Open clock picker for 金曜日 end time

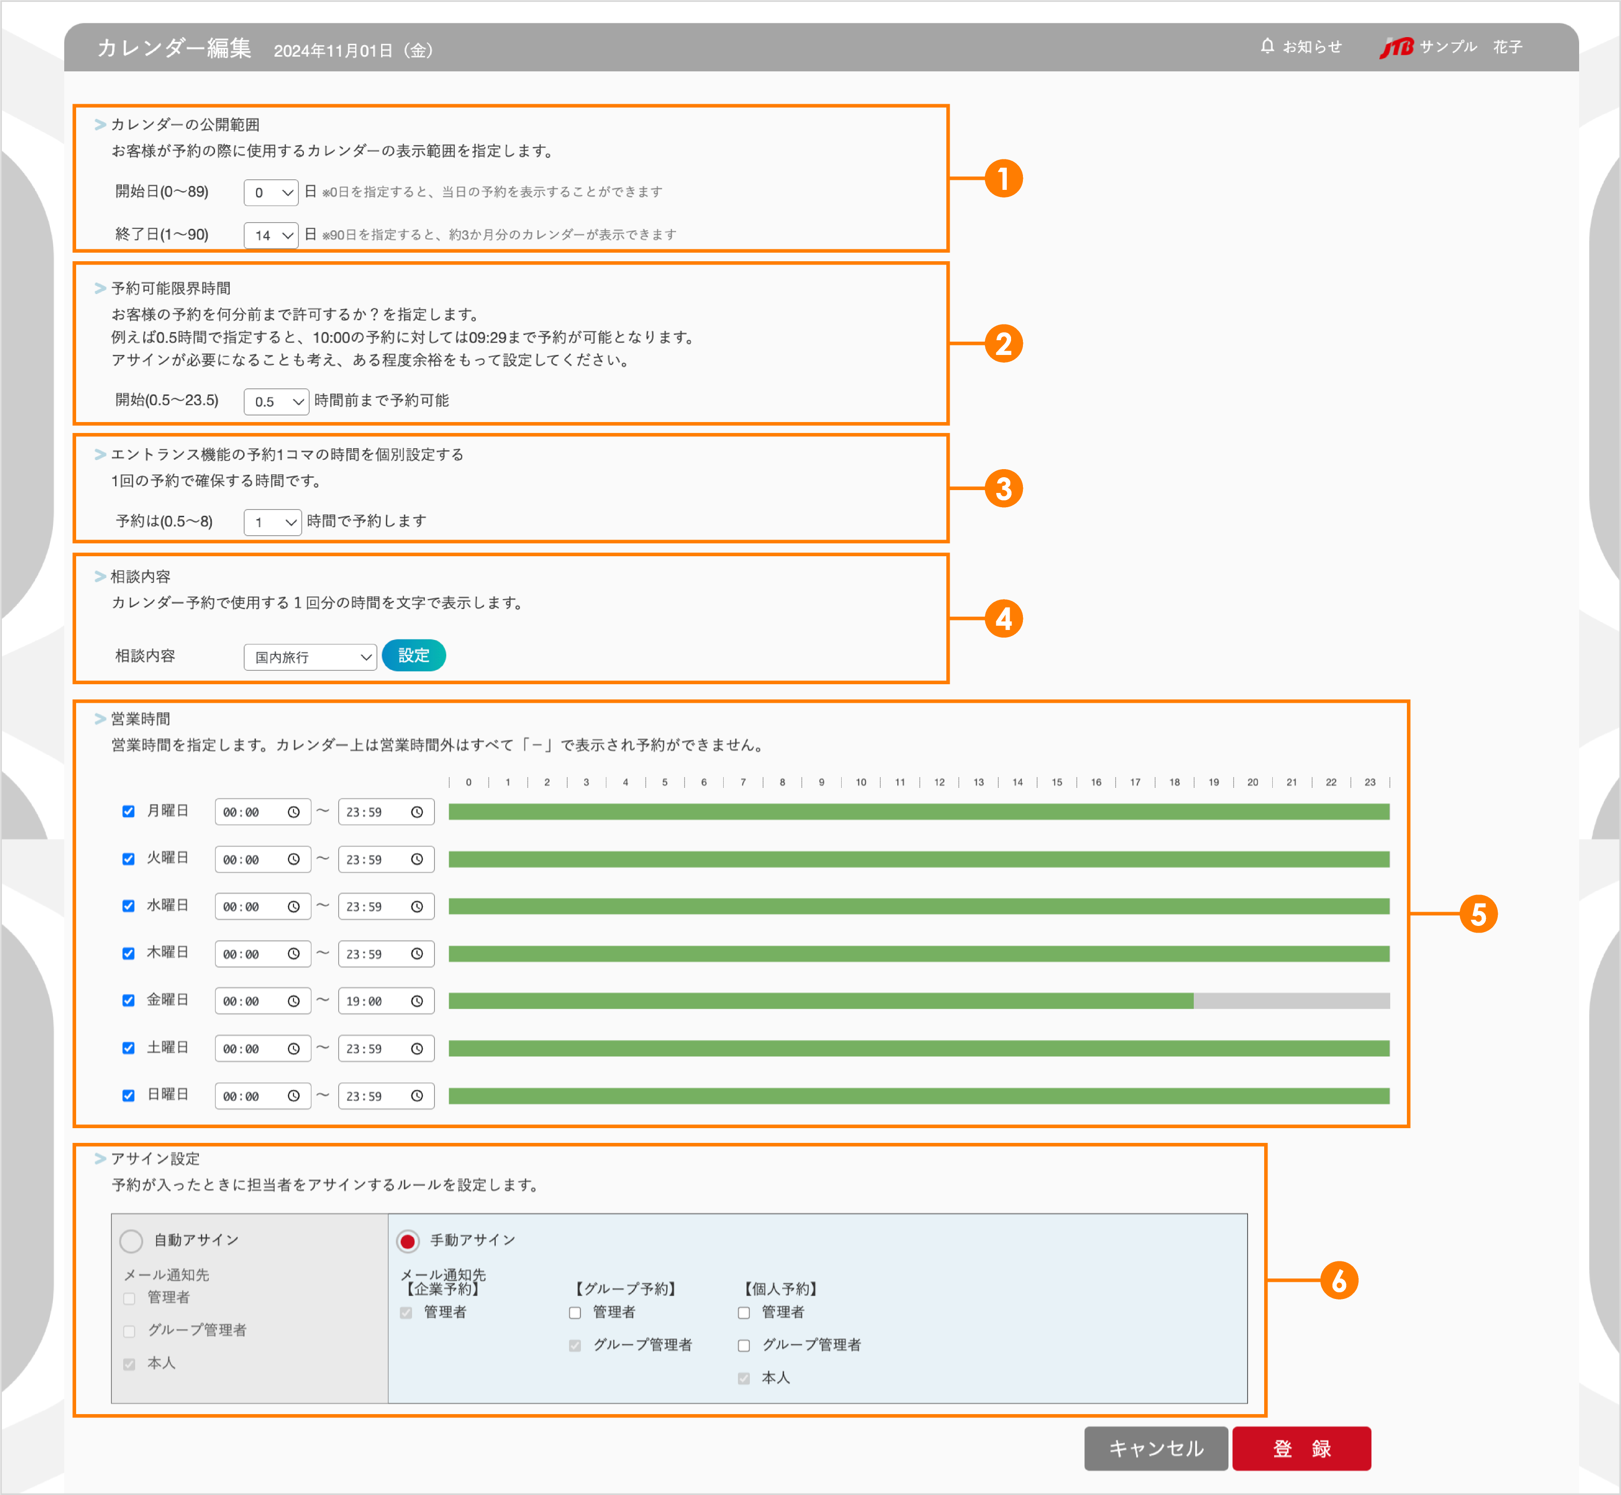(x=417, y=1002)
